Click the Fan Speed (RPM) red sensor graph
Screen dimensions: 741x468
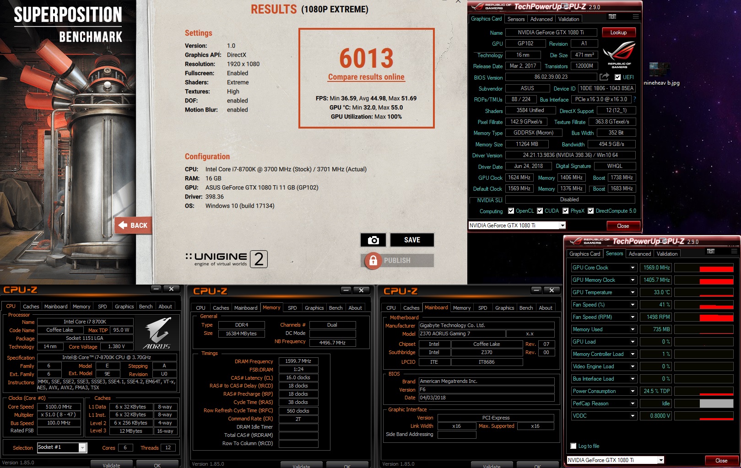704,317
